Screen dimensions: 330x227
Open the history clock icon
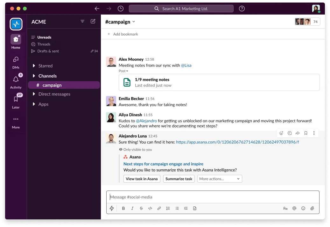click(x=120, y=9)
